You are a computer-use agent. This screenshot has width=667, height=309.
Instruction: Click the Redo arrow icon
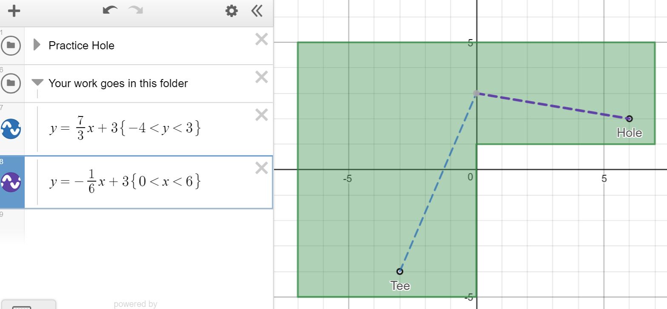click(136, 11)
